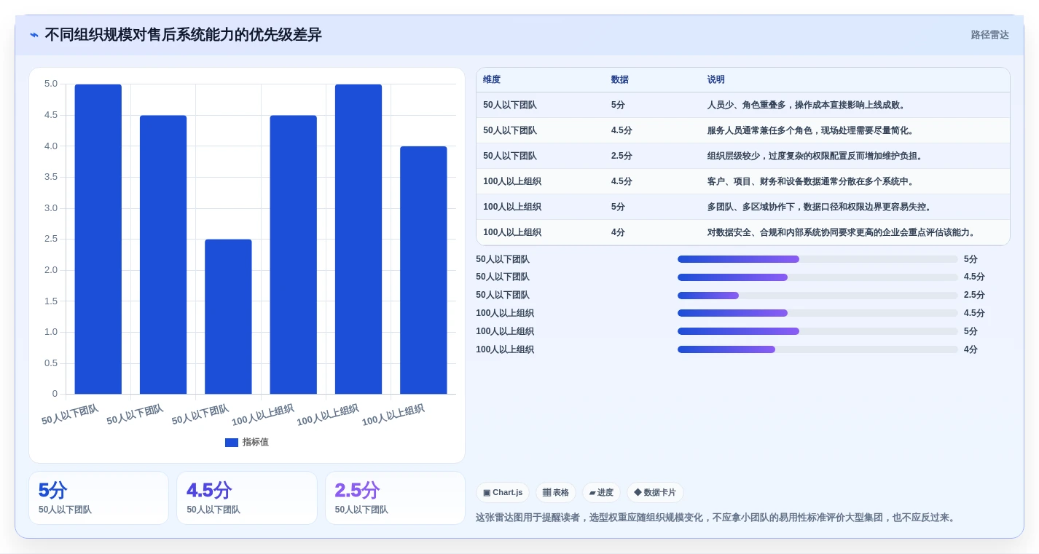Click the 100人以上组织 4.5分 progress bar
This screenshot has width=1039, height=554.
pos(818,313)
